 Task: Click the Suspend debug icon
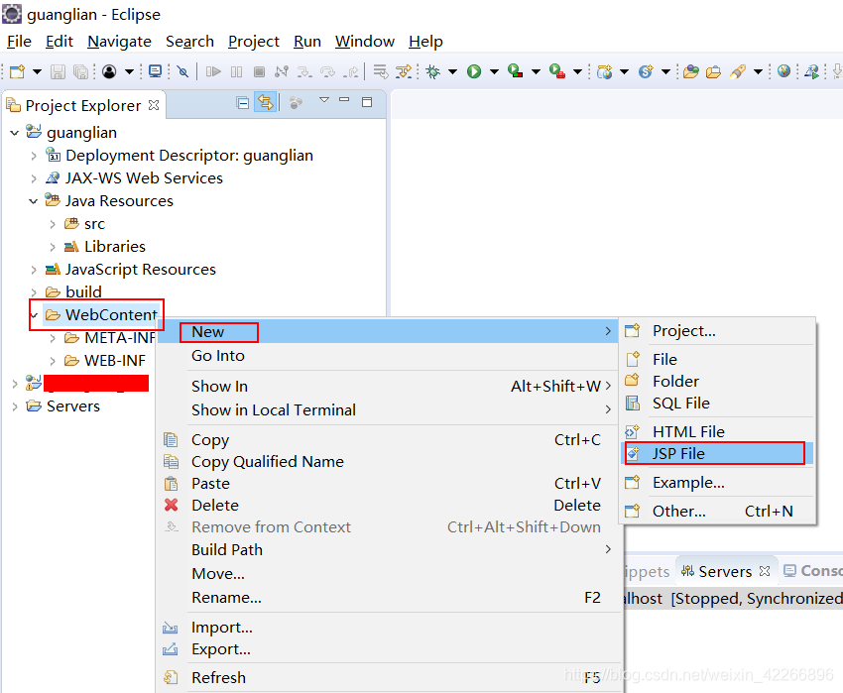237,71
